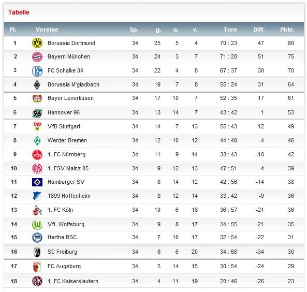Click the Hannover 96 club badge
This screenshot has width=307, height=292.
(x=37, y=113)
